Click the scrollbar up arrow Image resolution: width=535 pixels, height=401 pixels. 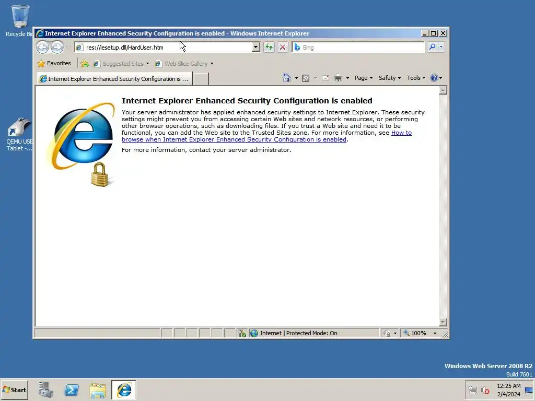(443, 90)
